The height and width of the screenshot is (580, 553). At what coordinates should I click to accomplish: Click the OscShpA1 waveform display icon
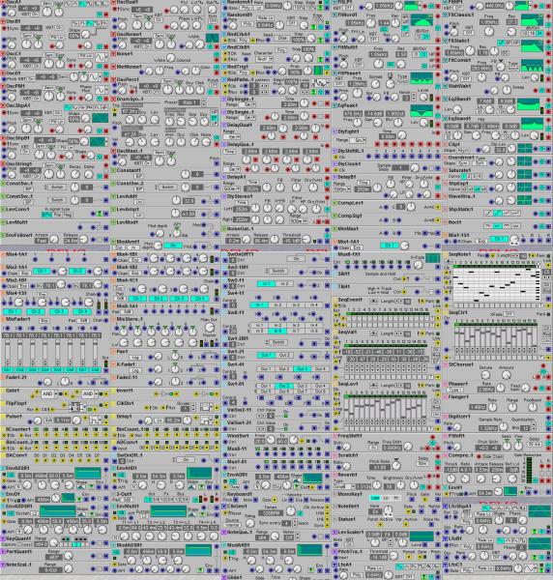(100, 118)
